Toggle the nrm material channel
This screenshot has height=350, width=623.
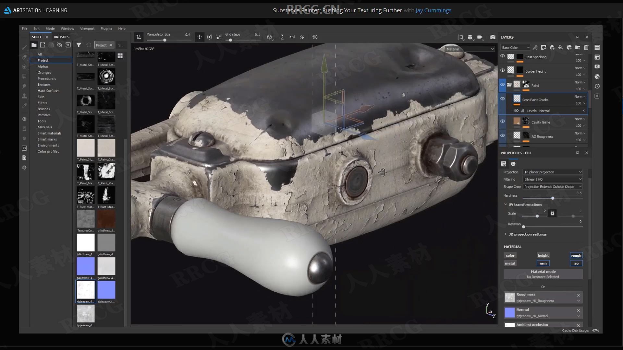coord(543,263)
